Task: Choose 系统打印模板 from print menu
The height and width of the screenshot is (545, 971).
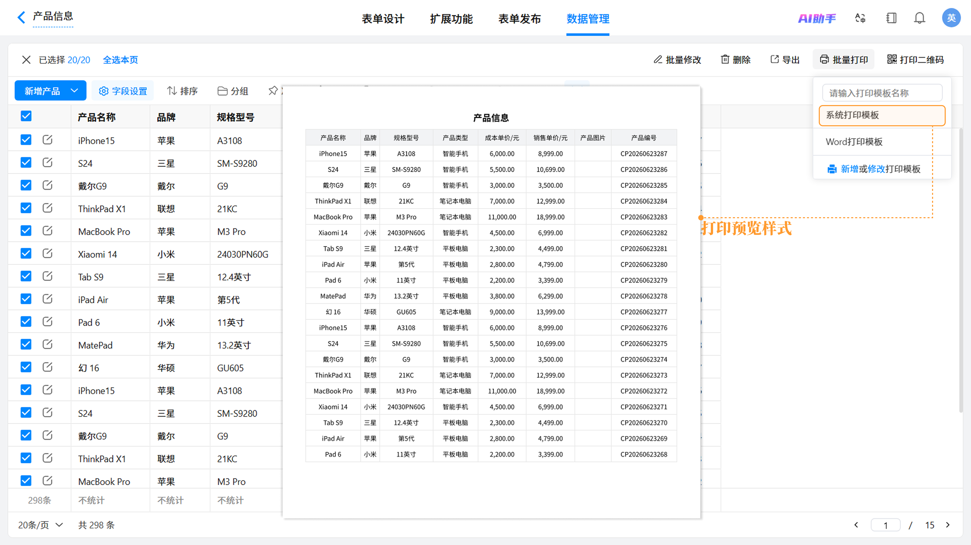Action: pos(882,115)
